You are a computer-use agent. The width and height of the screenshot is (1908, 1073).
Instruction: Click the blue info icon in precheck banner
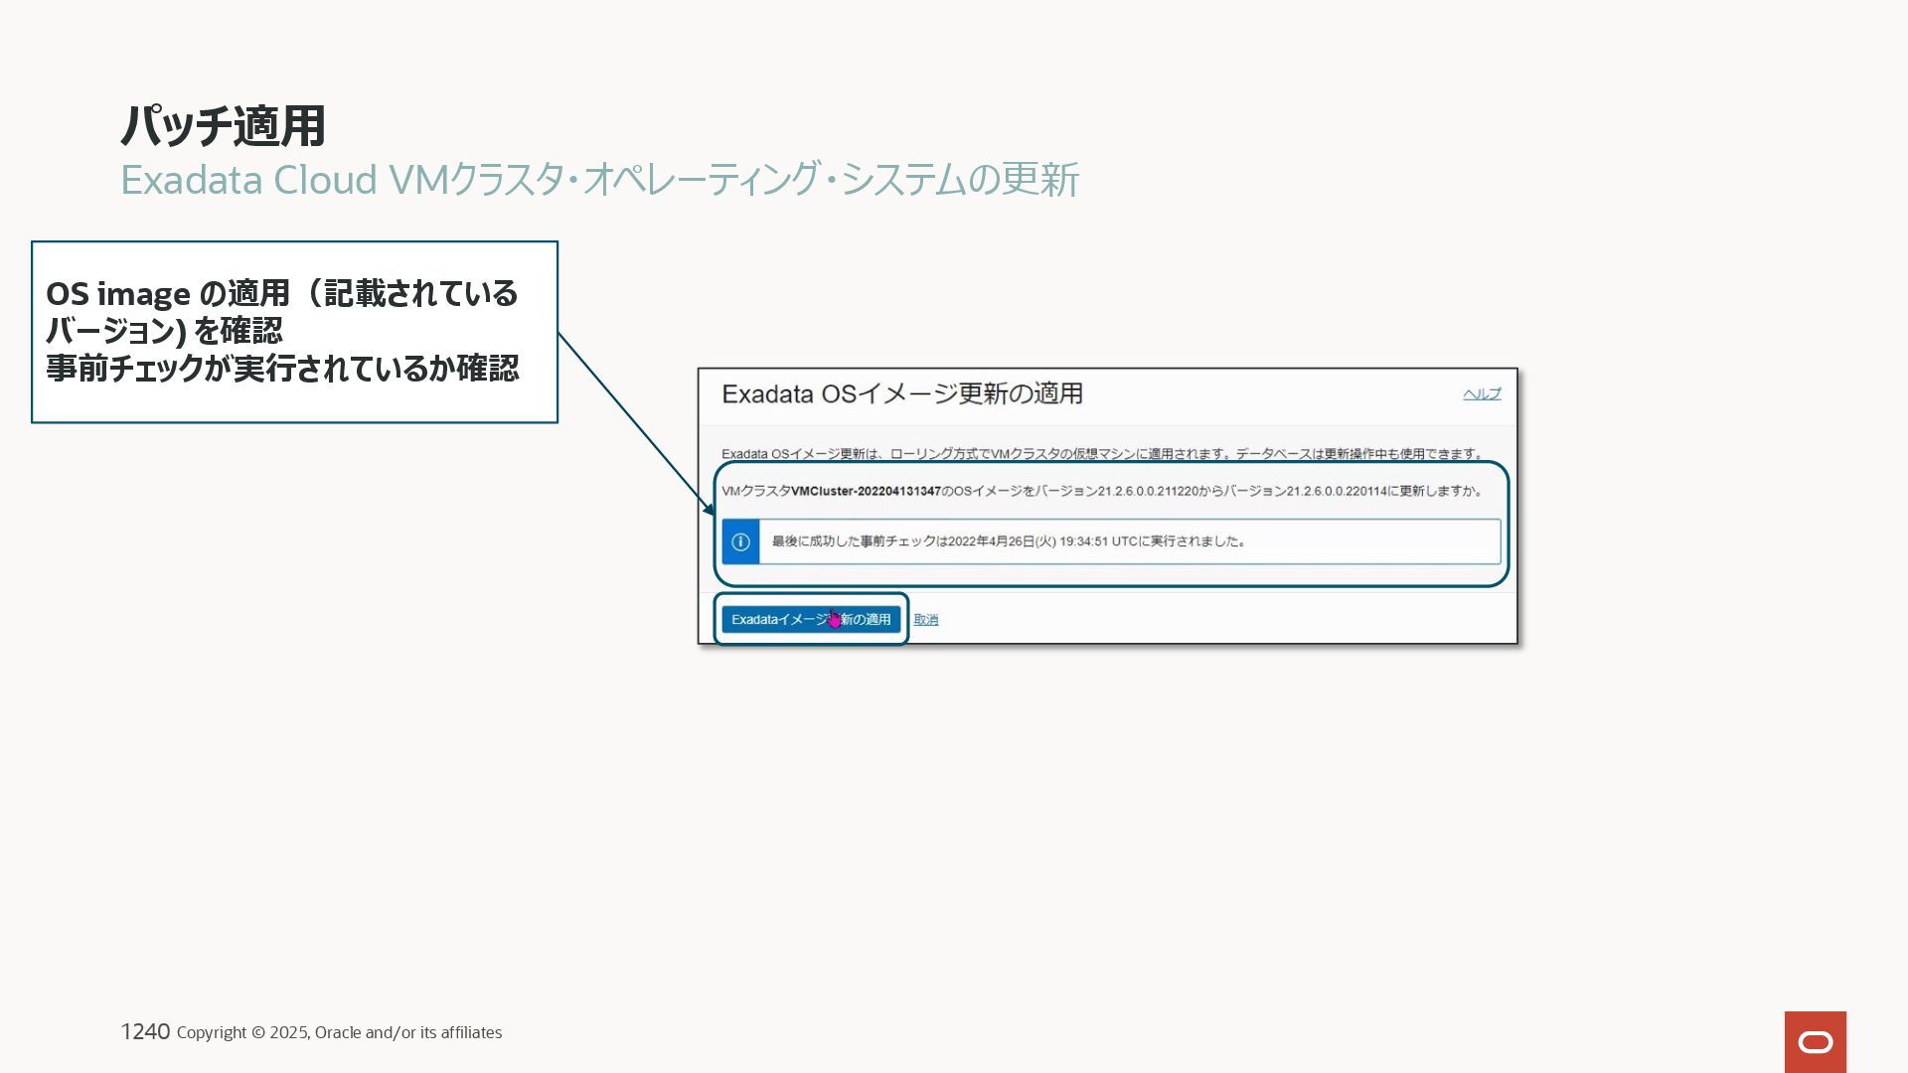(740, 541)
